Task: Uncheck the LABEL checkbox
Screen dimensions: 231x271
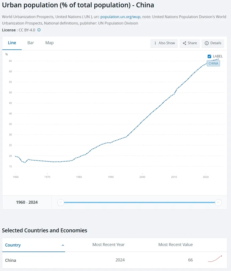Action: (209, 56)
